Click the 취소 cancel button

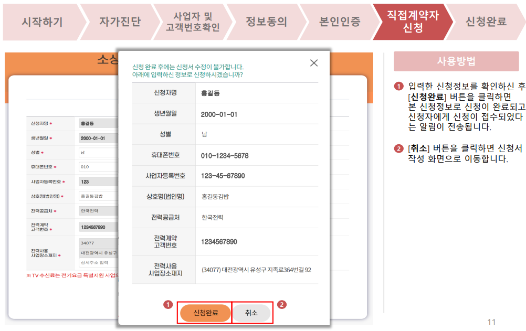click(x=251, y=312)
